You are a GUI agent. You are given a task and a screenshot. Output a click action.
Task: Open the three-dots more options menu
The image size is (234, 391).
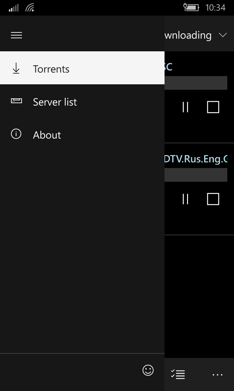pos(218,375)
